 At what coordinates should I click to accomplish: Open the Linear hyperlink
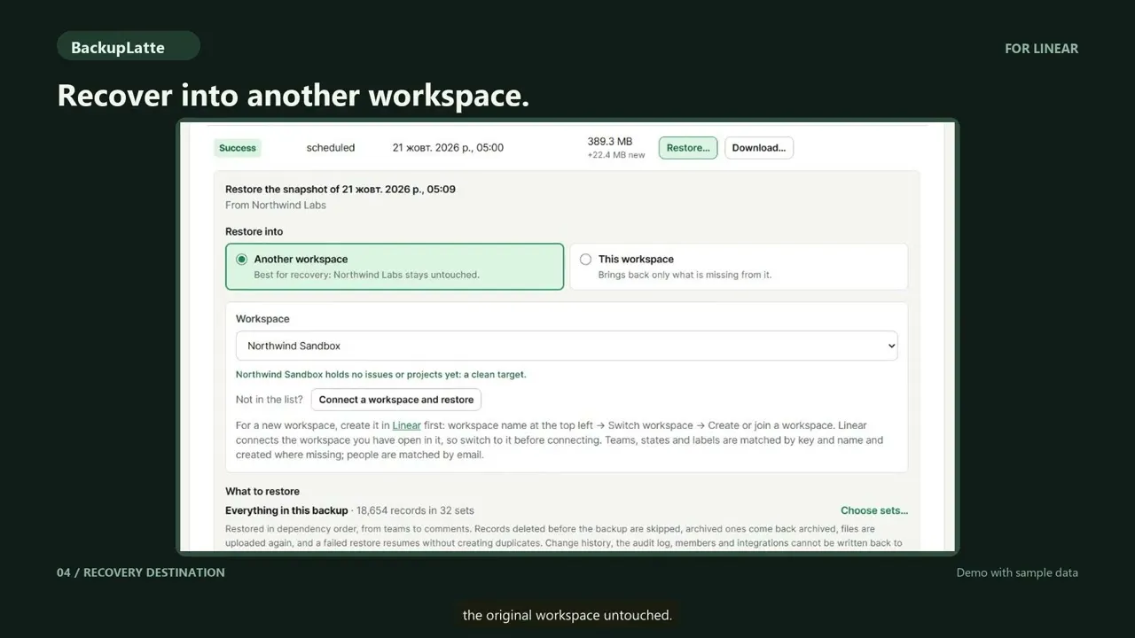(407, 425)
